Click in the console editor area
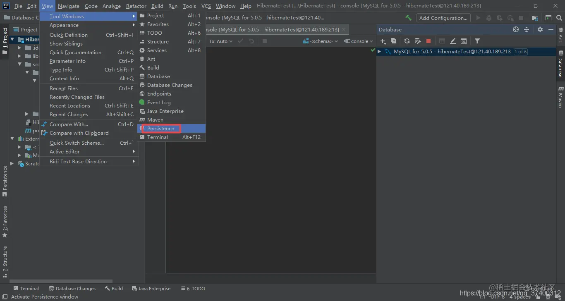 (271, 160)
